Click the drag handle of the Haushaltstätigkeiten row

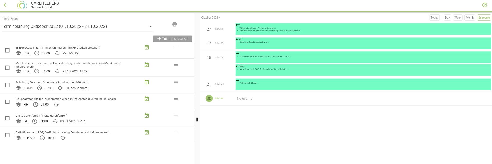coord(176,99)
